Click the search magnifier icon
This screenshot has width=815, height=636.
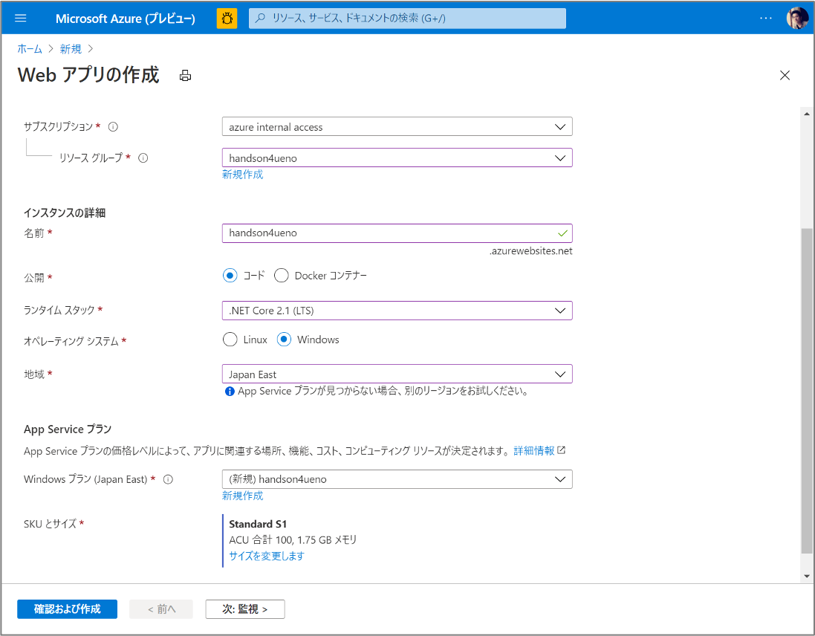point(261,18)
